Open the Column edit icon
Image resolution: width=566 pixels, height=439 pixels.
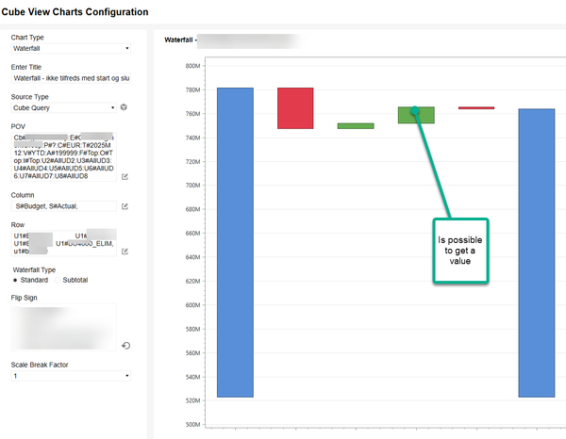point(125,205)
